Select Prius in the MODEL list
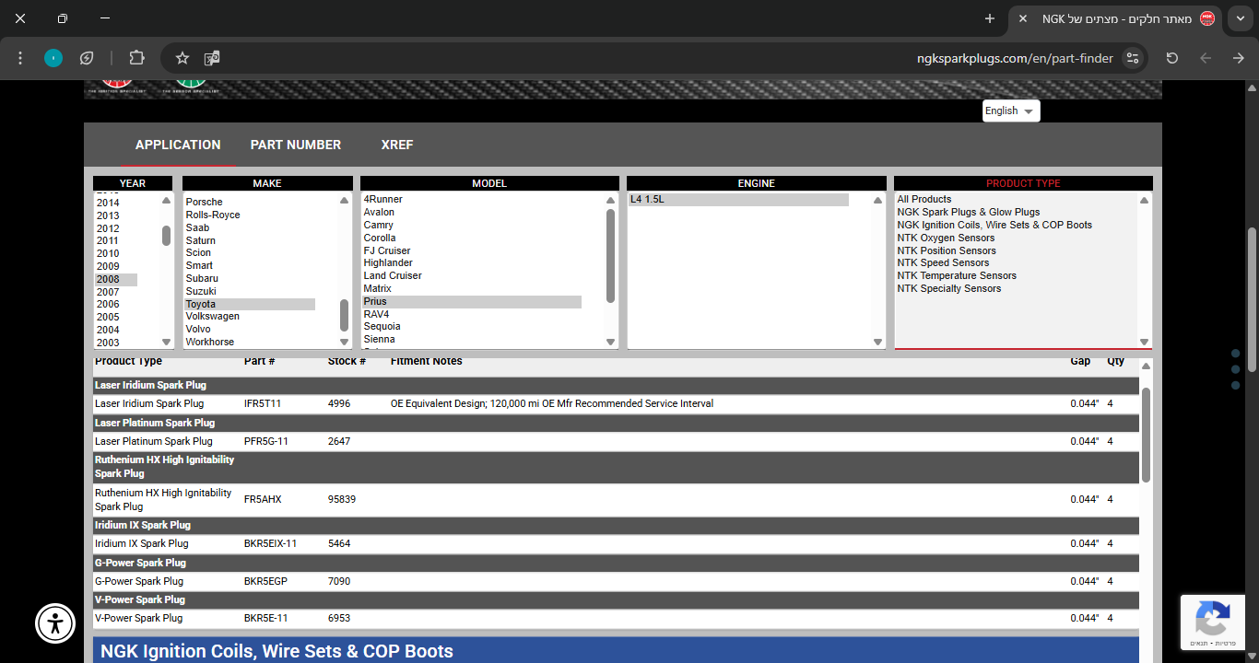The image size is (1259, 663). pos(472,301)
